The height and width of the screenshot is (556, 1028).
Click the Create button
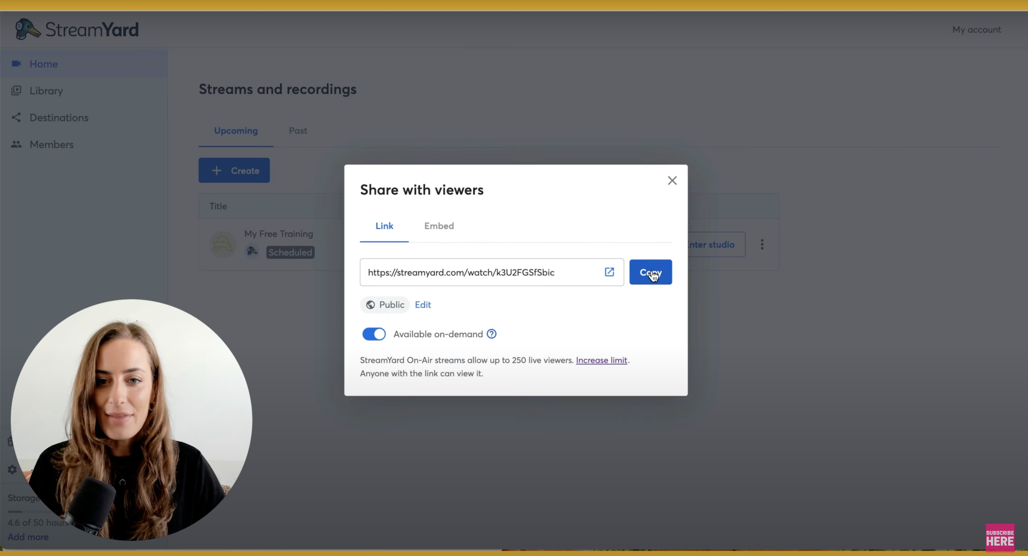(x=234, y=170)
